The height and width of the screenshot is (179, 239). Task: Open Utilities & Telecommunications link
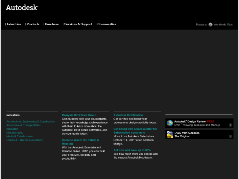point(24,140)
